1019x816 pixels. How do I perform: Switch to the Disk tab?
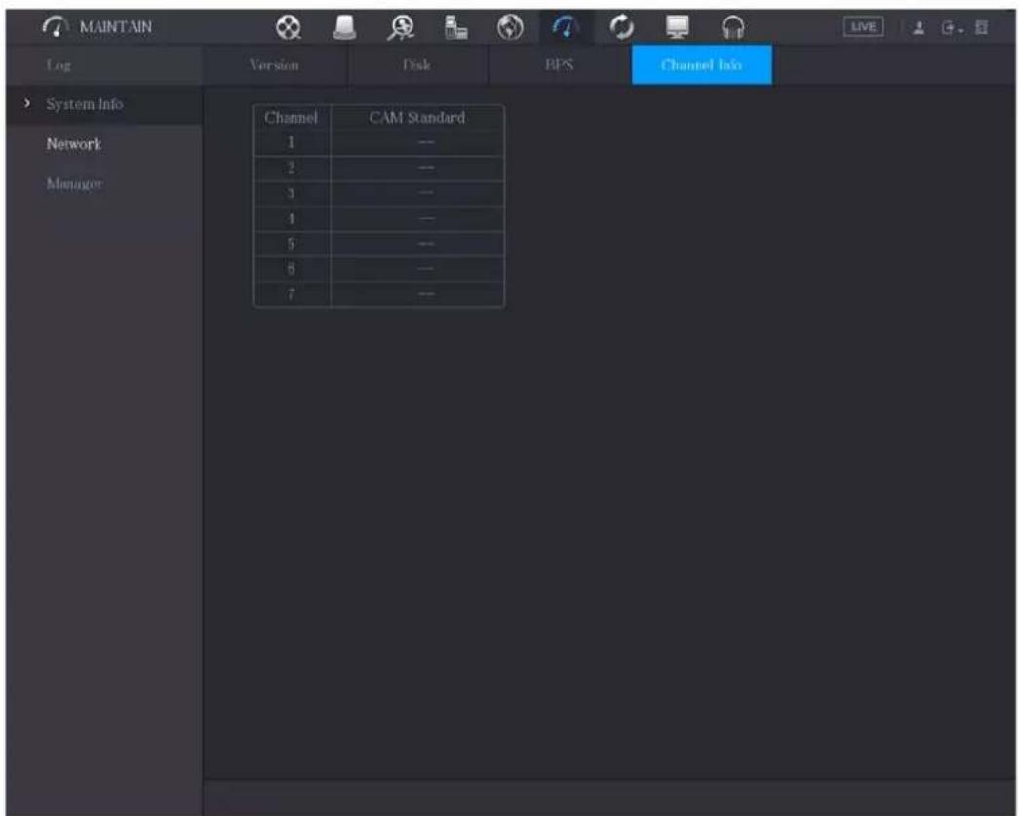point(416,65)
